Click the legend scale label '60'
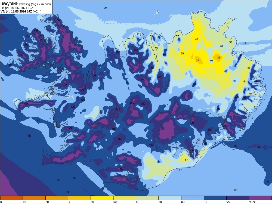The image size is (272, 204). [x=137, y=202]
